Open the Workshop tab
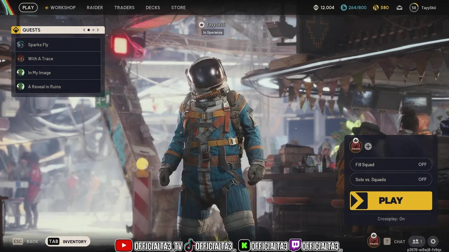 coord(60,7)
